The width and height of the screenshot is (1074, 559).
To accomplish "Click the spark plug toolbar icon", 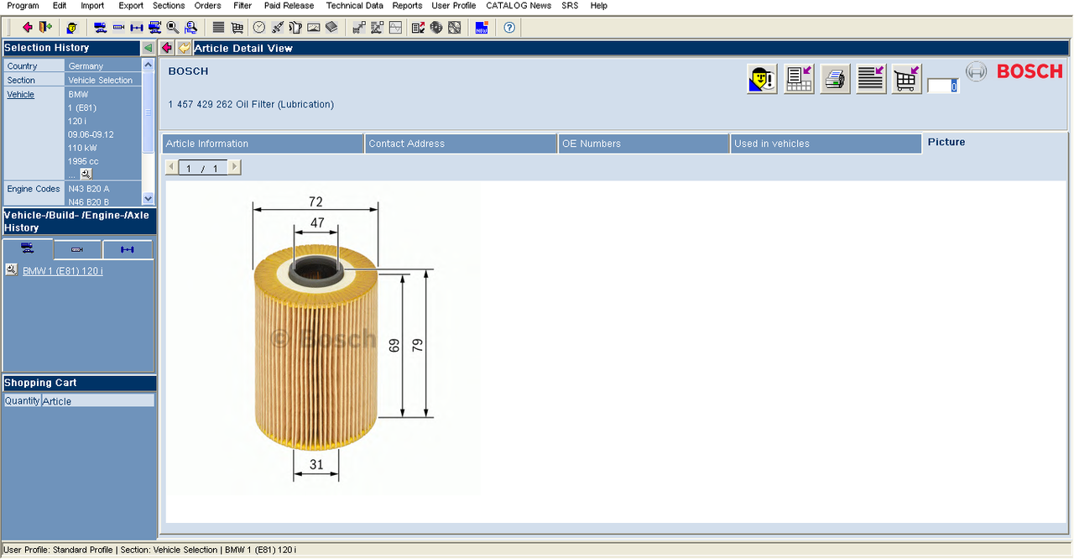I will (x=277, y=28).
